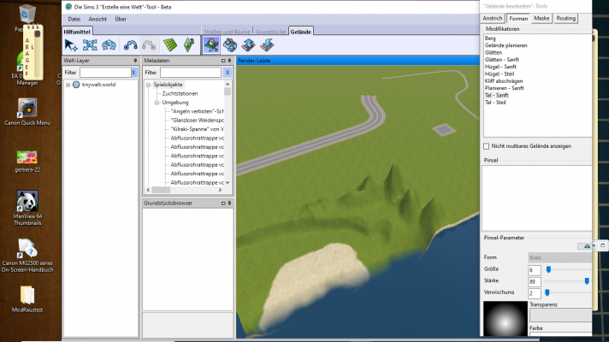Viewport: 609px width, 342px height.
Task: Click the Stärke value field
Action: (535, 282)
